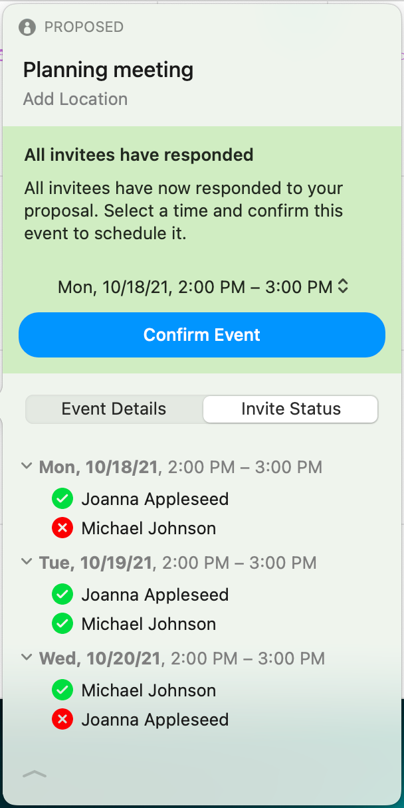404x808 pixels.
Task: Select the Invite Status tab
Action: point(290,409)
